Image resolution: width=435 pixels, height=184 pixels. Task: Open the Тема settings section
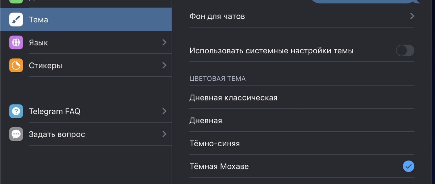tap(38, 20)
